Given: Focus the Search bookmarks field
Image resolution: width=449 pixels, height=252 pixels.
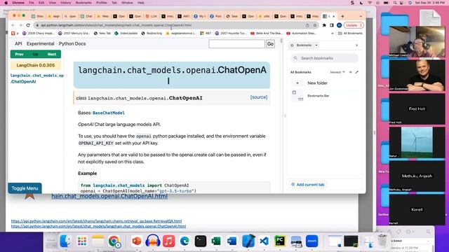Looking at the screenshot, I should click(x=325, y=58).
